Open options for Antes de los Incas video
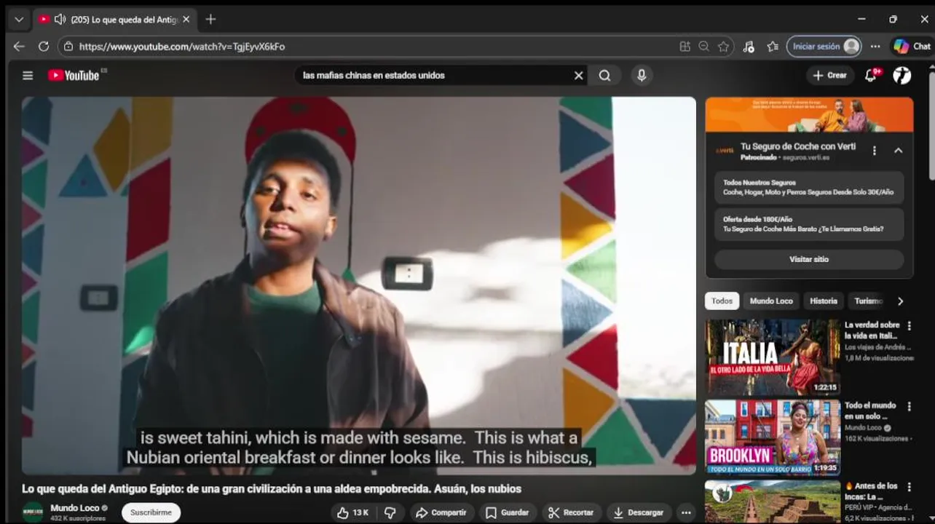Screen dimensions: 935x524 tap(909, 486)
